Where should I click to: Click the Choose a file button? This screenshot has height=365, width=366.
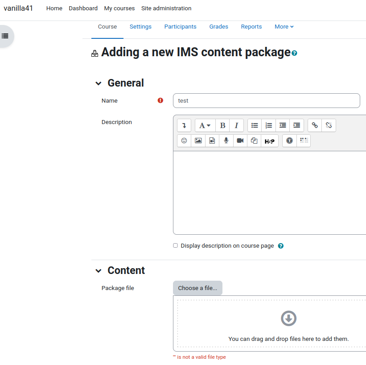197,288
